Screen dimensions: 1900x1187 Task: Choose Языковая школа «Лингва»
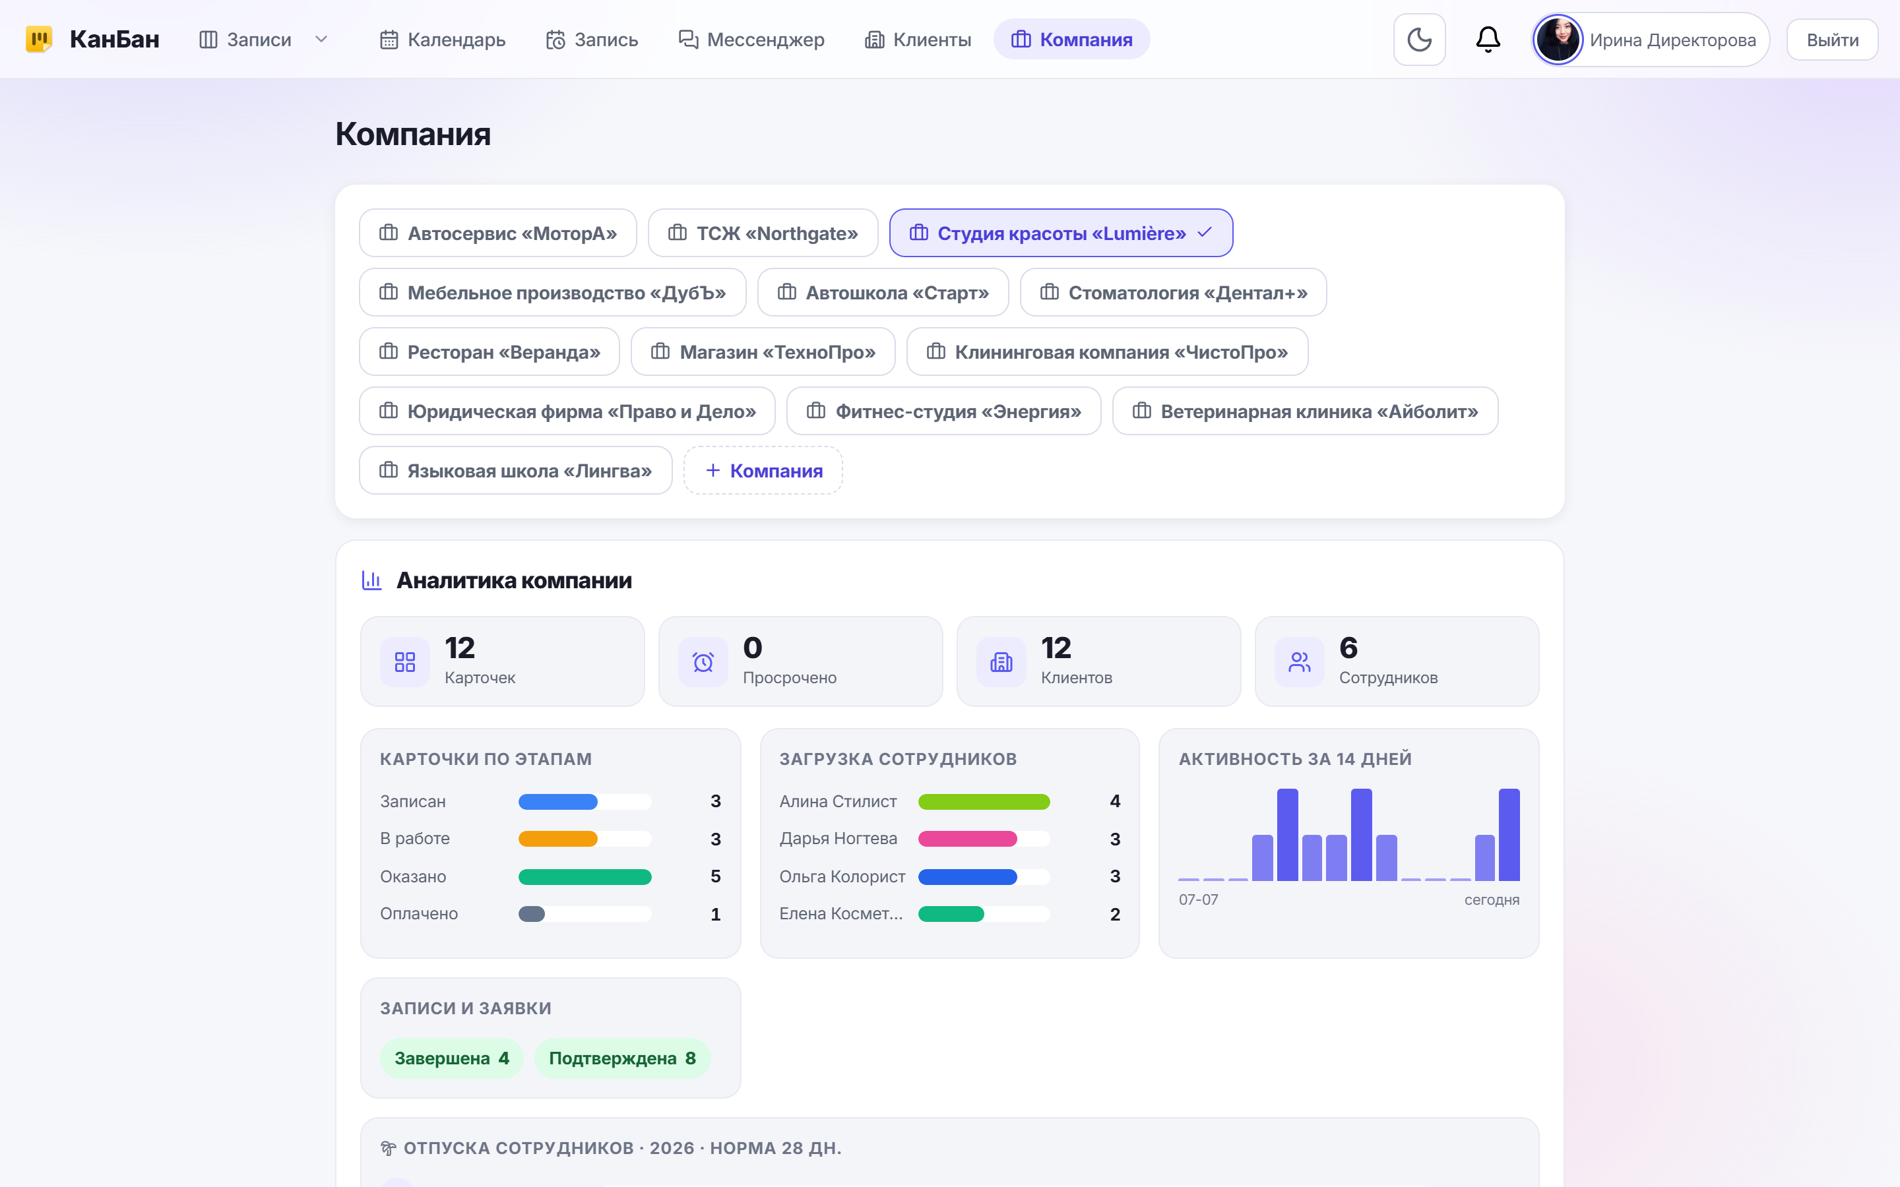(515, 471)
